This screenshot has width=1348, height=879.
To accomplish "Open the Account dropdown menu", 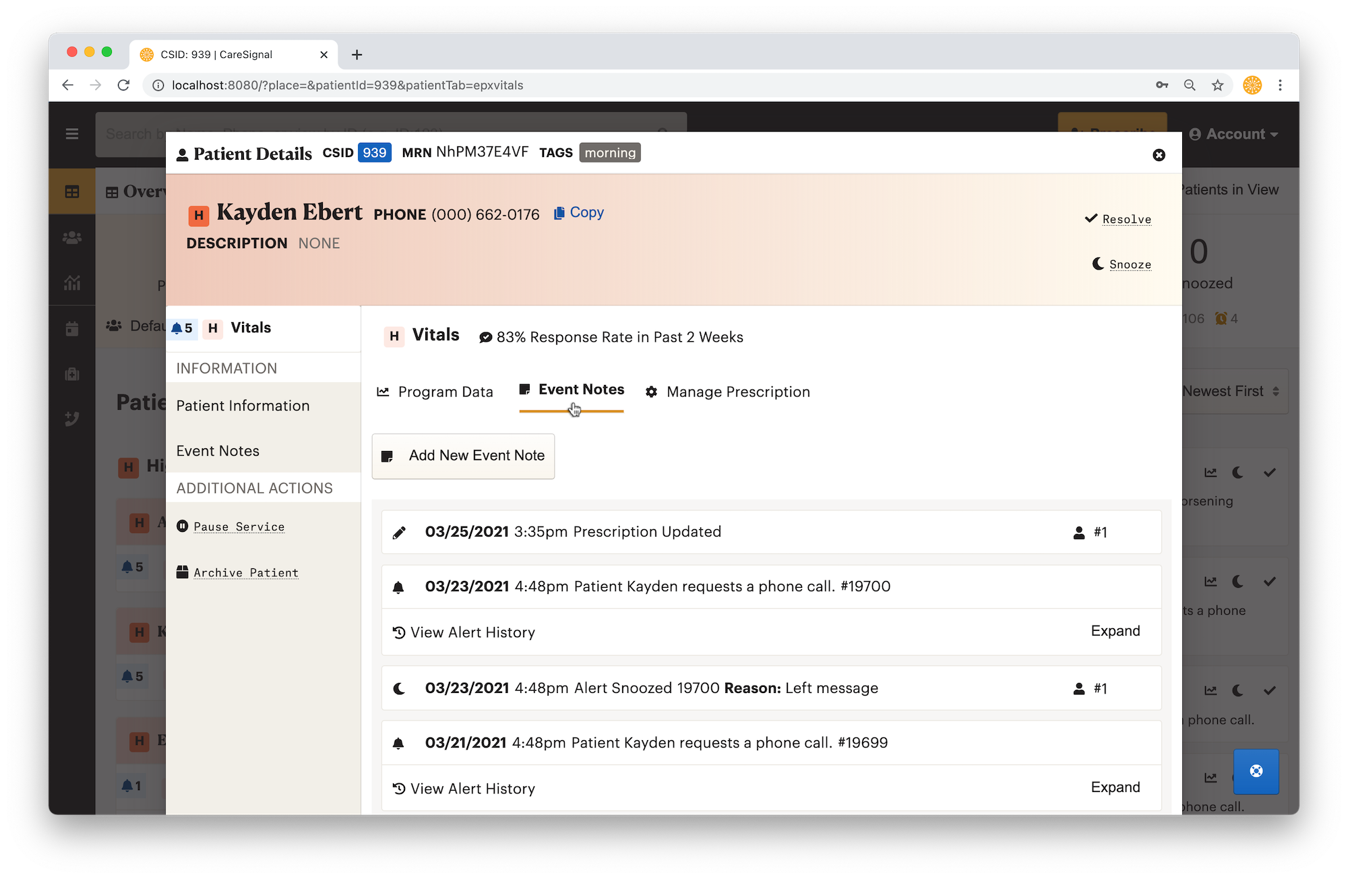I will point(1233,134).
